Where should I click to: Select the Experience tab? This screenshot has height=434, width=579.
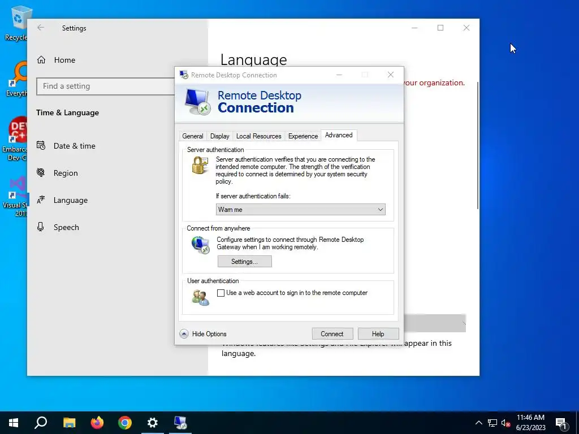[303, 136]
